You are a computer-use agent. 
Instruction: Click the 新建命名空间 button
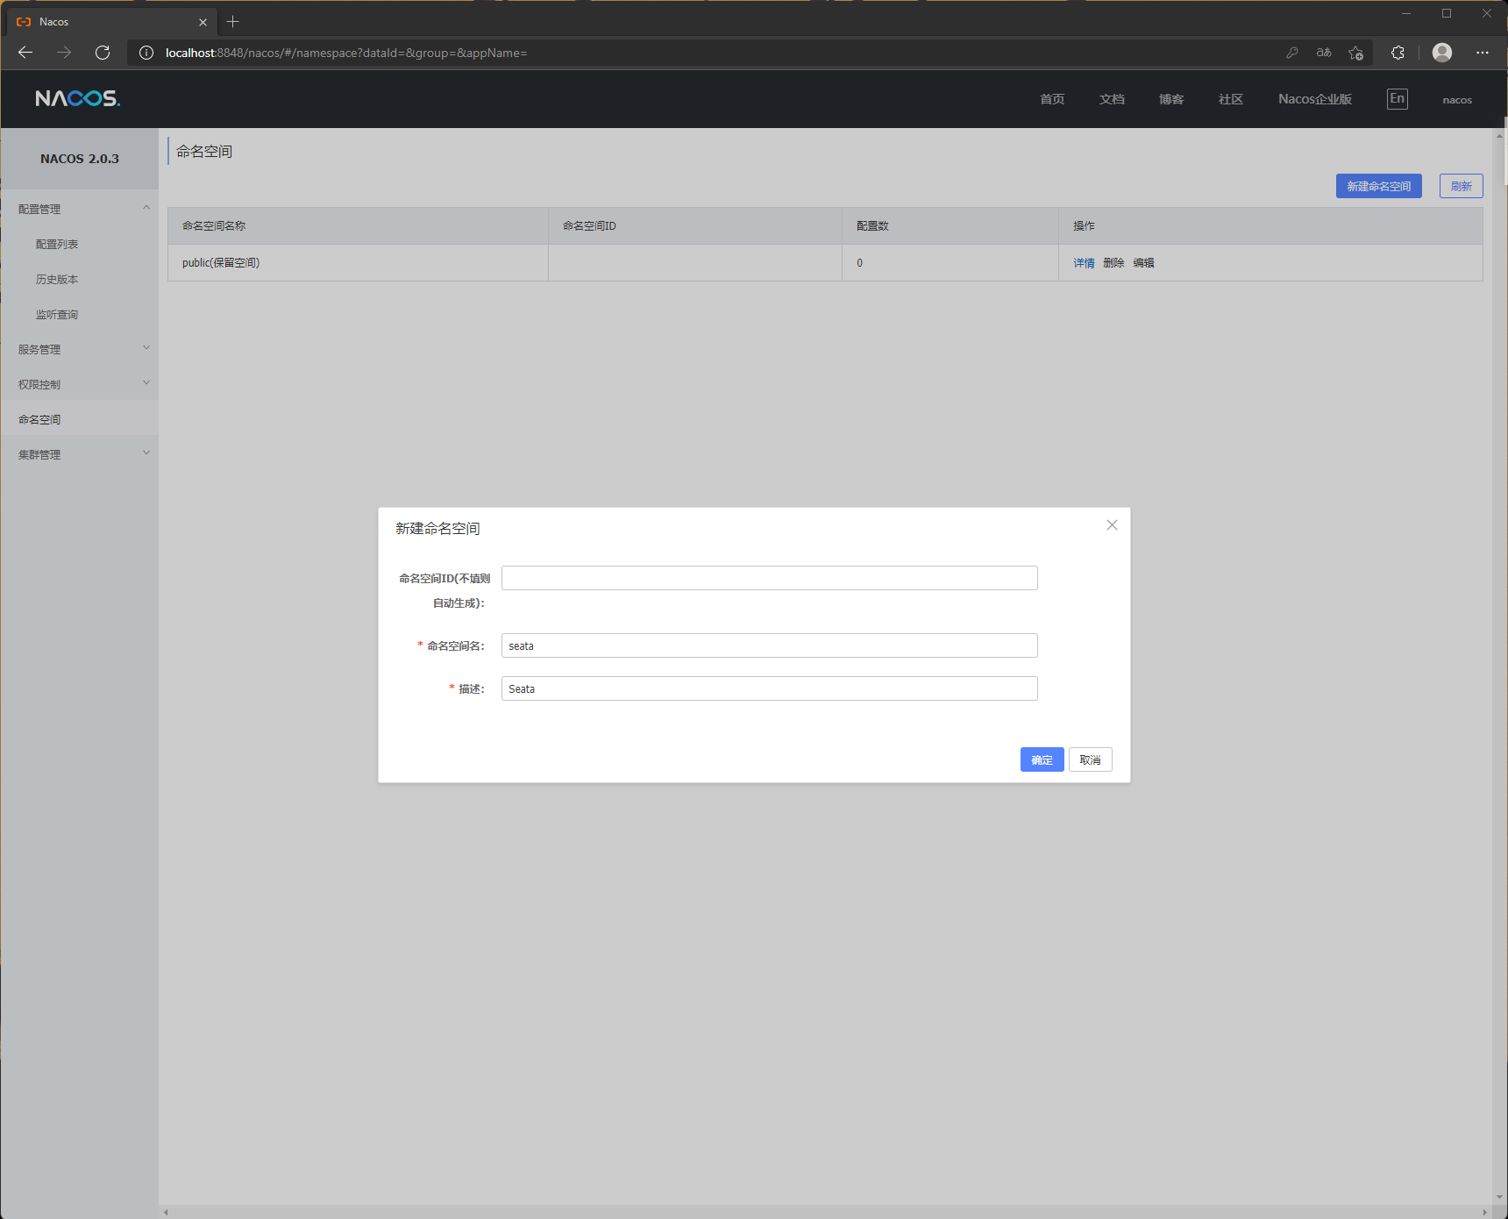(x=1379, y=186)
